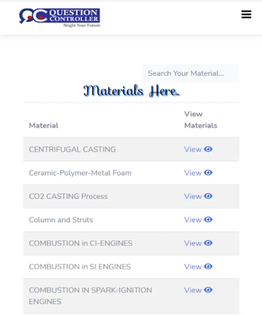Select the Column and Struts material name
Screen dimensions: 262x315
(x=61, y=220)
